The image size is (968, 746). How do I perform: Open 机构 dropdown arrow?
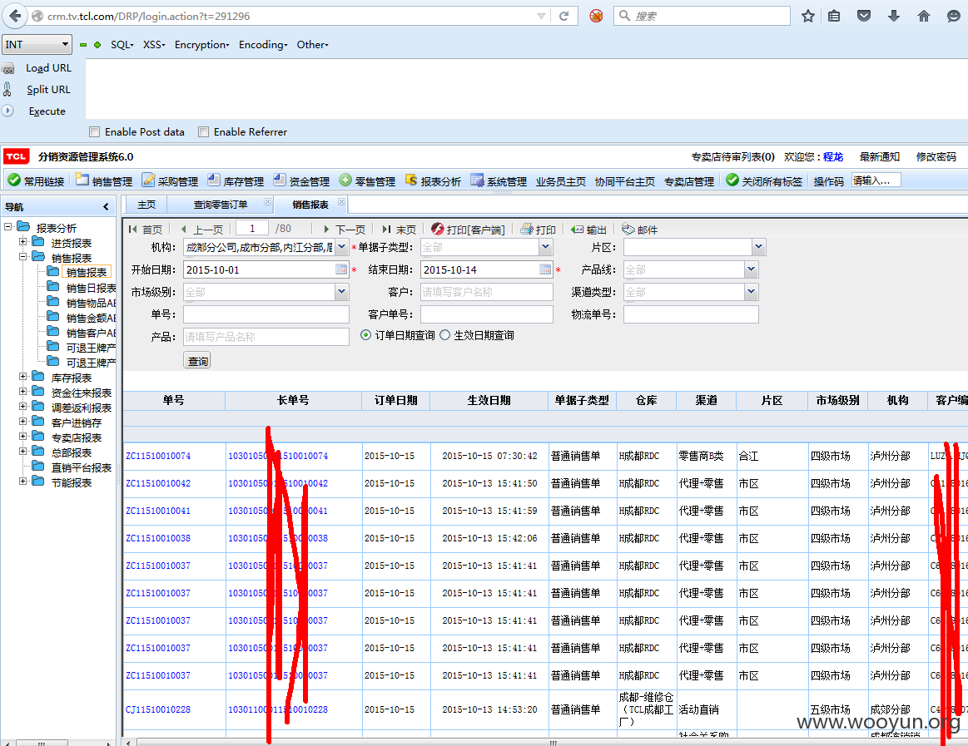pyautogui.click(x=341, y=247)
